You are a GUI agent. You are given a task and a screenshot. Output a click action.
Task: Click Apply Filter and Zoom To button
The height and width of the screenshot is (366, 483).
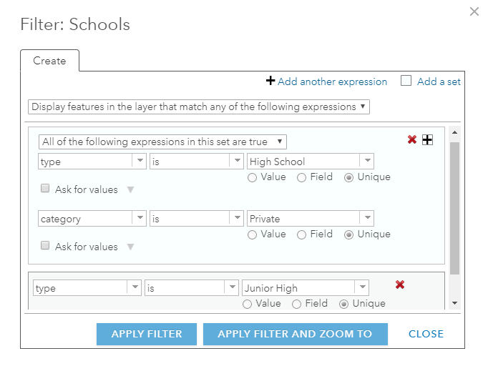295,334
